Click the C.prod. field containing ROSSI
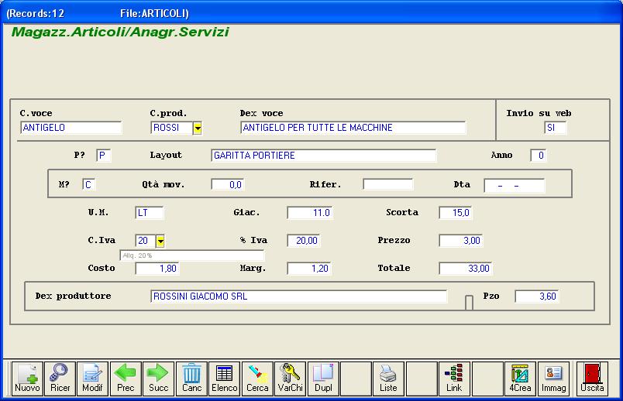623x401 pixels. (x=172, y=128)
